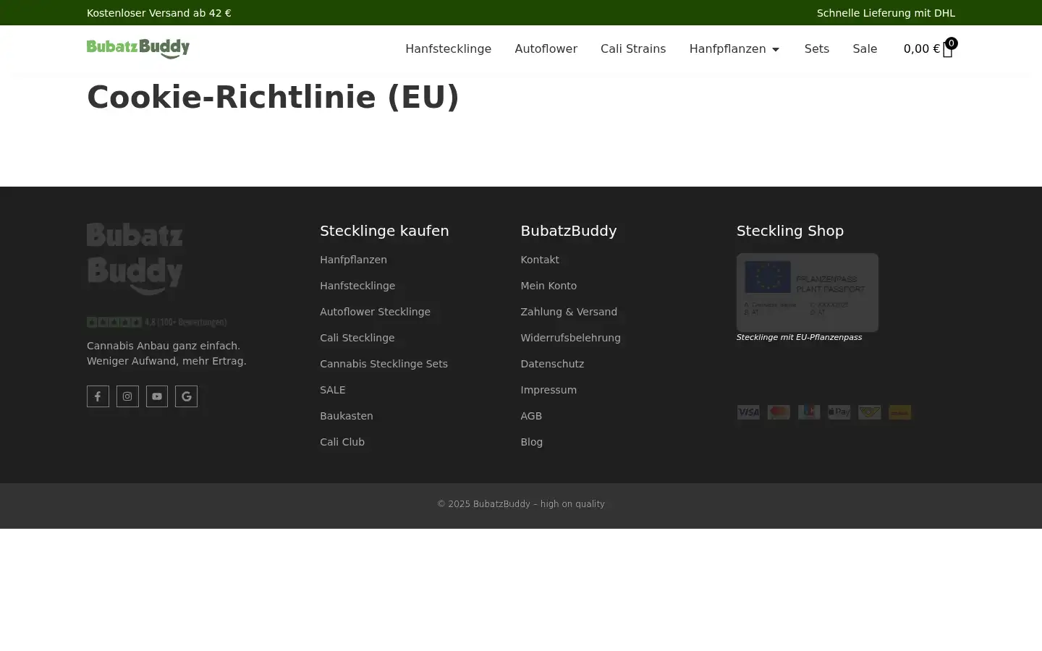Click the Steckling Shop footer heading

pyautogui.click(x=790, y=231)
